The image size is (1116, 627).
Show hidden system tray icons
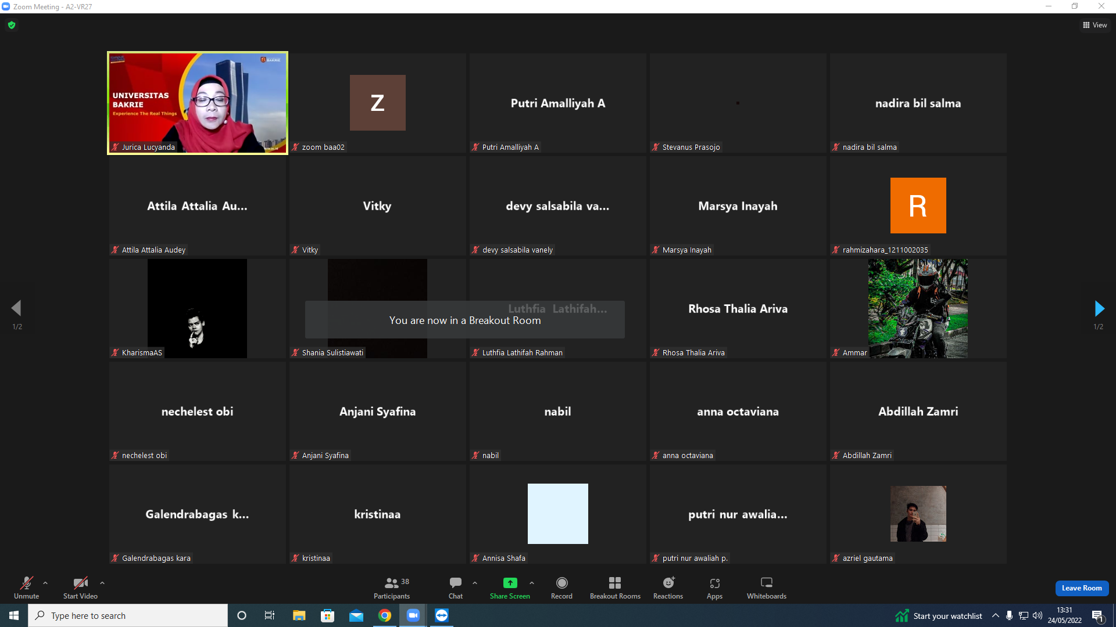pyautogui.click(x=996, y=615)
